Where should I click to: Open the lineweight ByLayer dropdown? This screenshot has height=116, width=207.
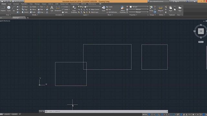[x=139, y=9]
